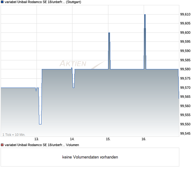Image resolution: width=192 pixels, height=169 pixels.
Task: Click the 'keine Volumendaten vorhanden' message
Action: point(90,157)
